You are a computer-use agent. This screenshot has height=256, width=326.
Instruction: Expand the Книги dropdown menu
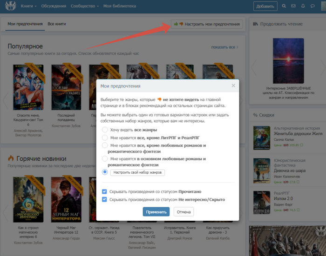(x=28, y=6)
